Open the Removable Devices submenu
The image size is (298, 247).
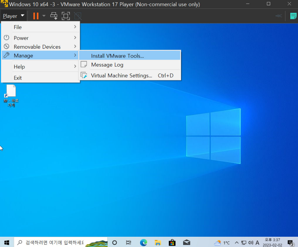pyautogui.click(x=40, y=47)
